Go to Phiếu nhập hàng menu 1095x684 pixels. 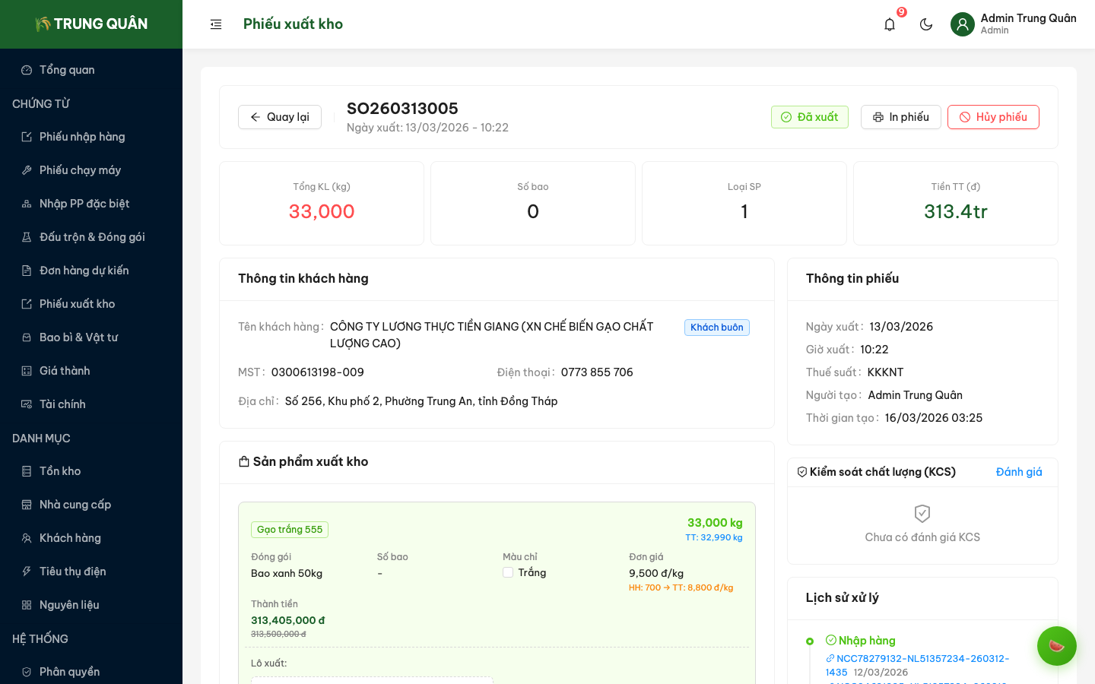pos(82,137)
